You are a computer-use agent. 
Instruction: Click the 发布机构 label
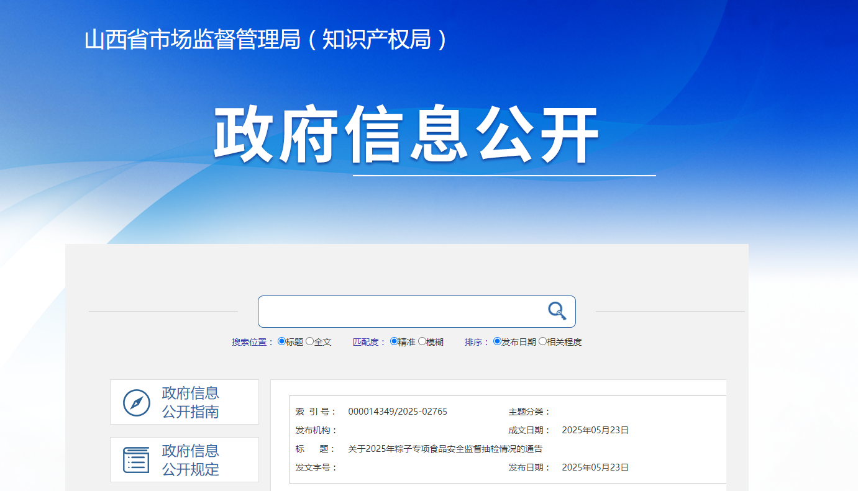tap(316, 430)
